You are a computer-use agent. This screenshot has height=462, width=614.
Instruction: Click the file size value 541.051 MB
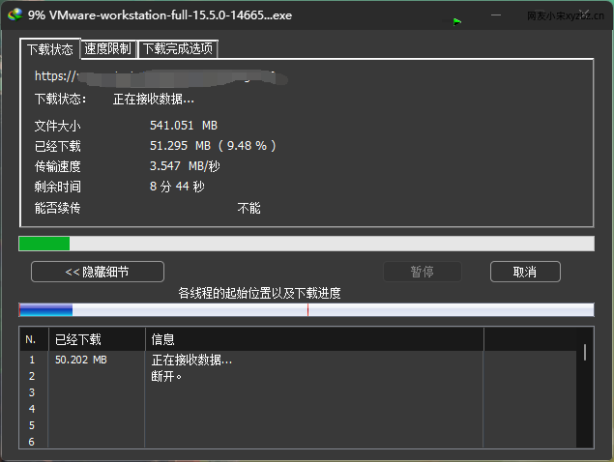pos(184,126)
